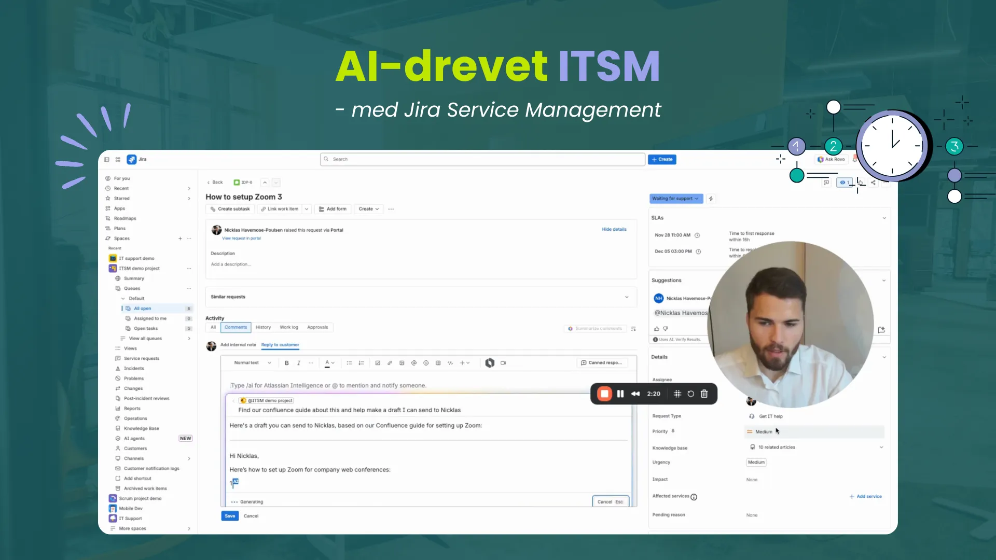Open the Waiting for support status dropdown
The width and height of the screenshot is (996, 560).
(x=675, y=199)
